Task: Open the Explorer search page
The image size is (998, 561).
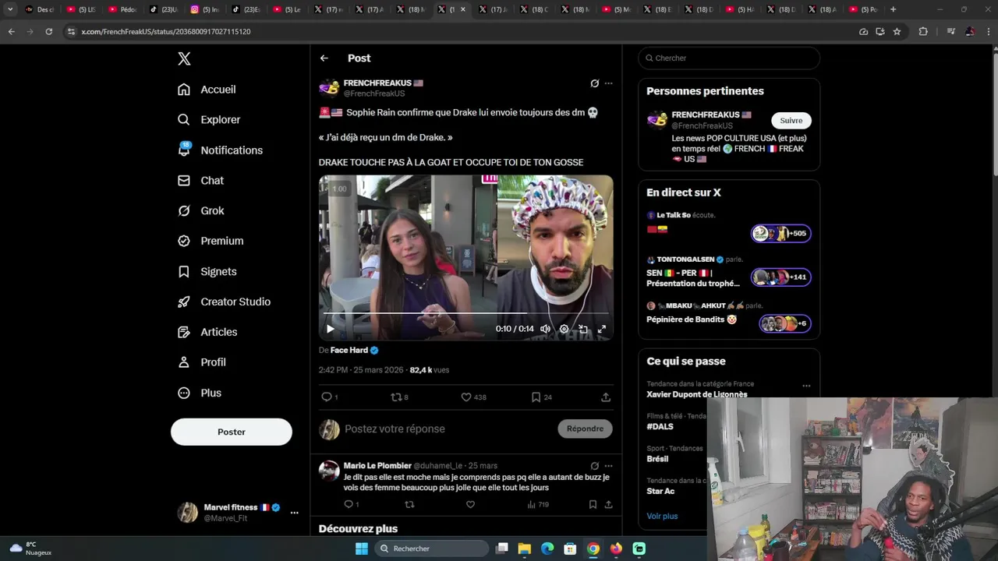Action: [209, 120]
